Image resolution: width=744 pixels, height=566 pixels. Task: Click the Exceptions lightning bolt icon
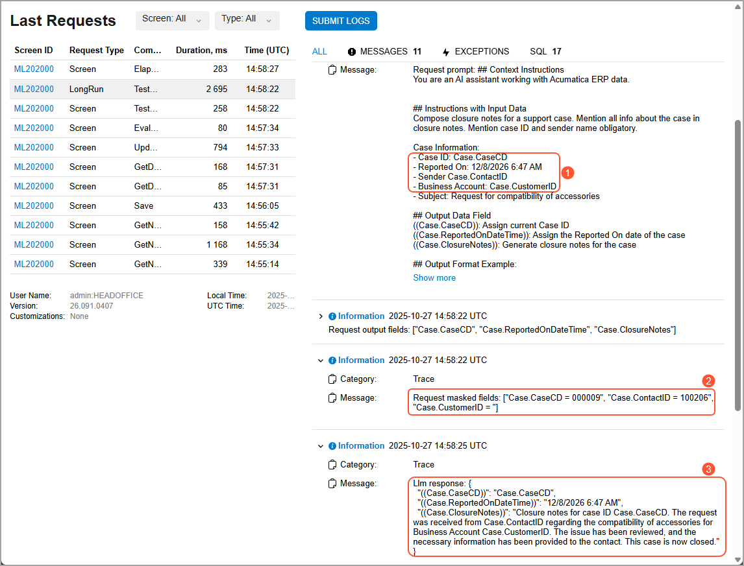(445, 52)
